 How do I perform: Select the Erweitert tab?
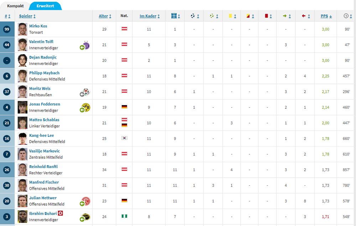[x=45, y=6]
